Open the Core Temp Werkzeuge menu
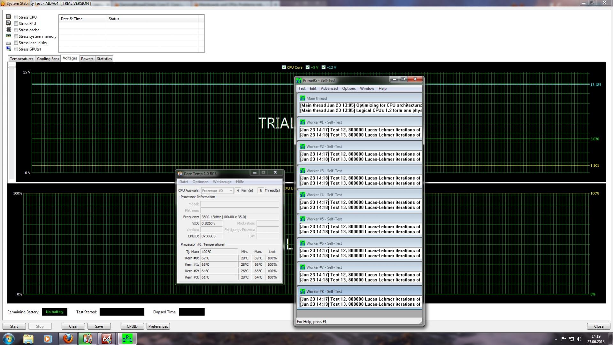The image size is (613, 345). 222,182
